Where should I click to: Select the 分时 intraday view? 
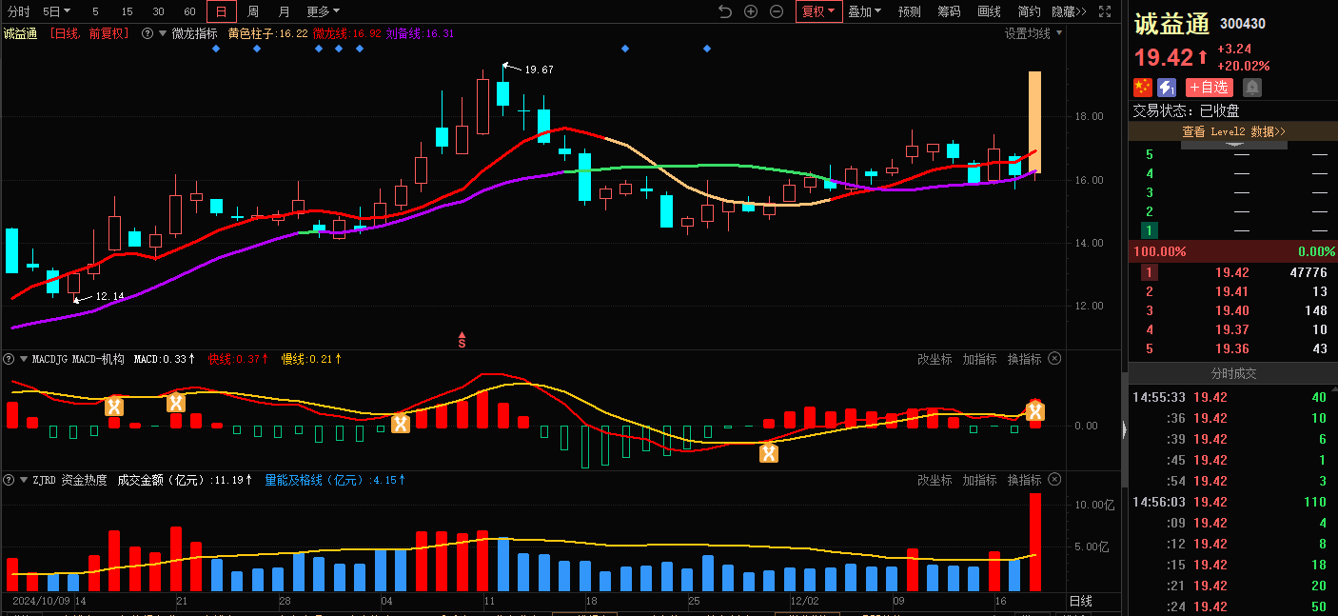(x=18, y=11)
